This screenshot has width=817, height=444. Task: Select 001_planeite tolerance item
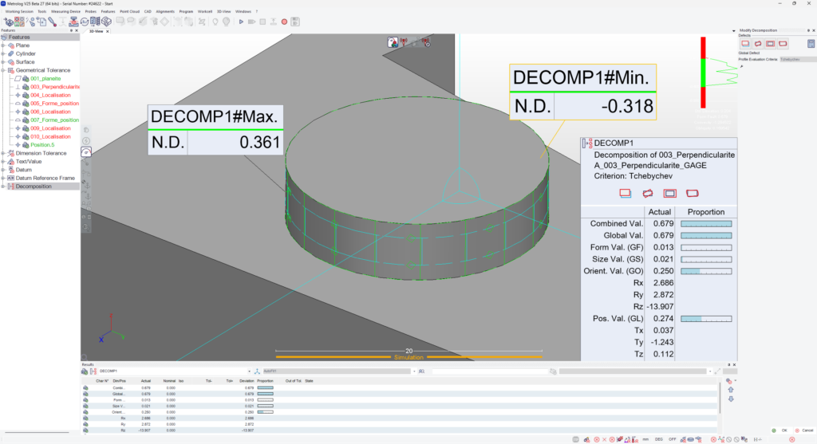pyautogui.click(x=45, y=79)
